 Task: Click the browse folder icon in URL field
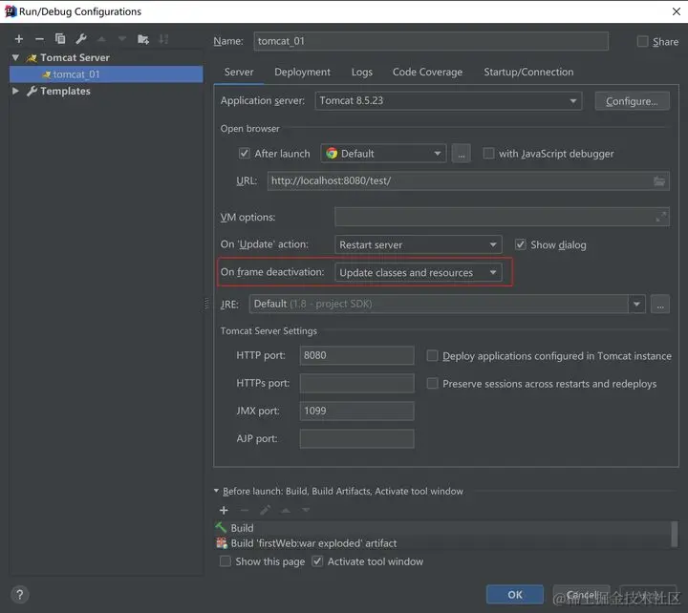[659, 180]
